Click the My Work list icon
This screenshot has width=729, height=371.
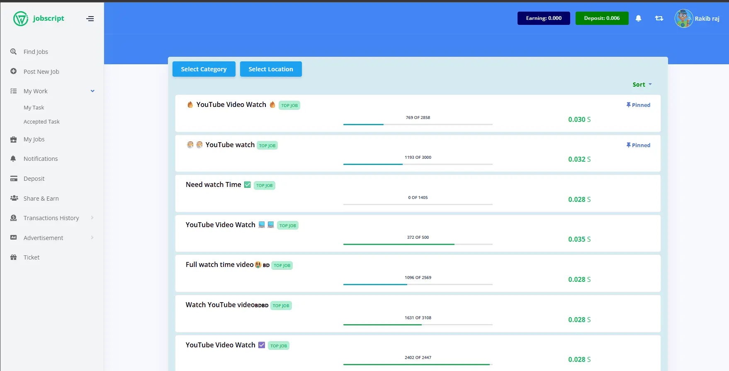point(14,91)
